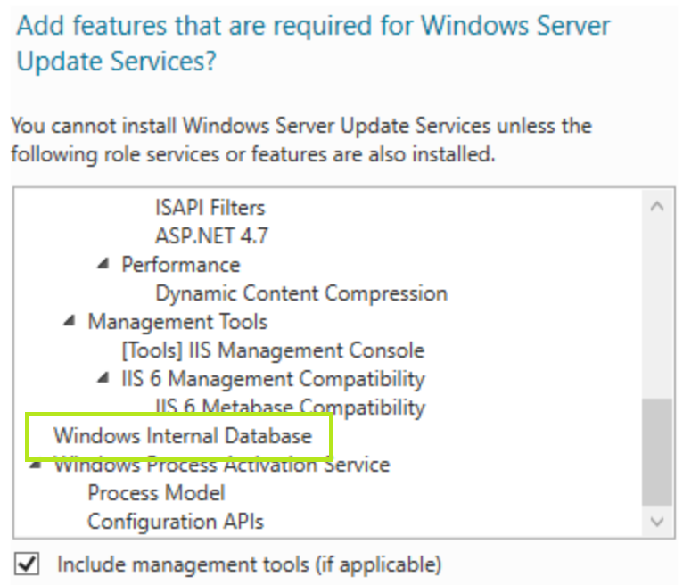This screenshot has height=585, width=683.
Task: Click the IIS 6 Management Compatibility label
Action: click(273, 379)
